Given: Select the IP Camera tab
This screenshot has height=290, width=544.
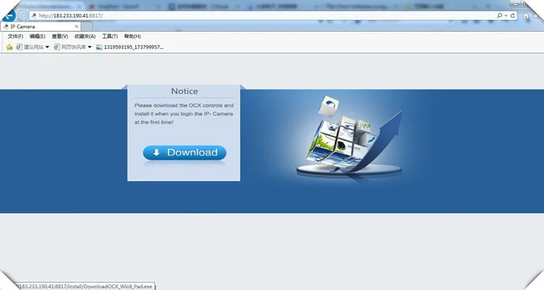Looking at the screenshot, I should [x=40, y=26].
